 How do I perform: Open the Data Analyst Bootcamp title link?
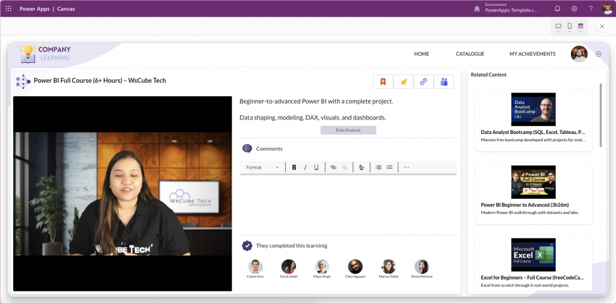point(533,132)
